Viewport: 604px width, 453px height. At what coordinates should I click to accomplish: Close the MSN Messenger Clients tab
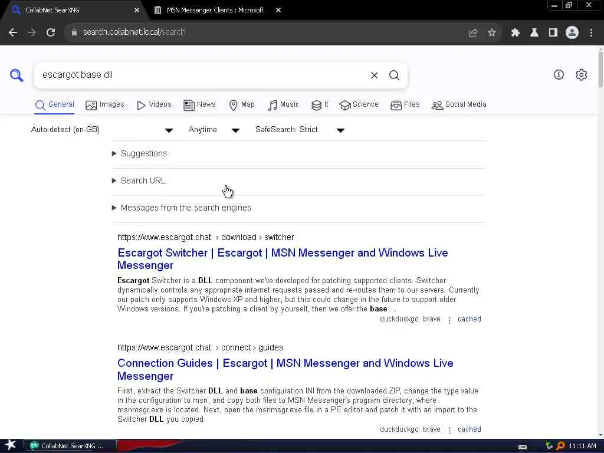coord(278,10)
